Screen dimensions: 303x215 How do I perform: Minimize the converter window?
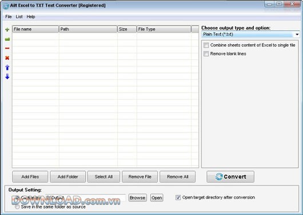pyautogui.click(x=269, y=4)
